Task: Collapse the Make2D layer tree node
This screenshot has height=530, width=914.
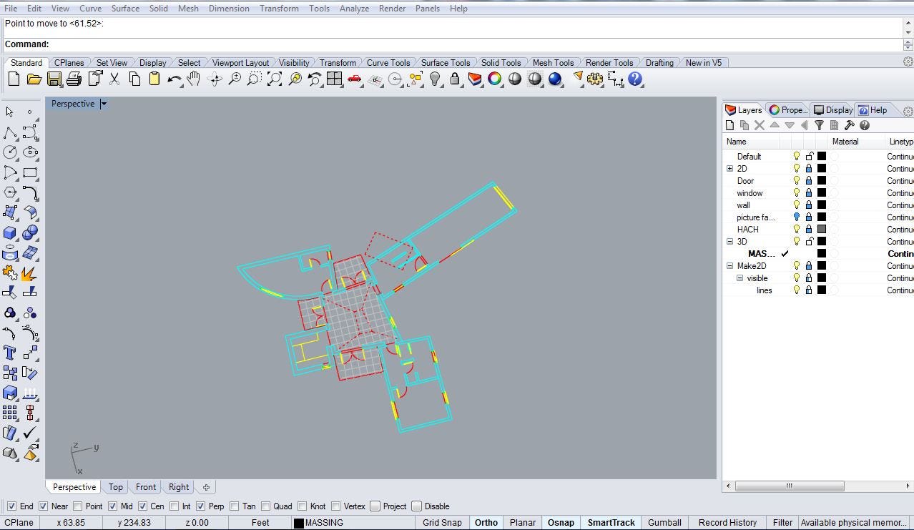Action: click(729, 266)
